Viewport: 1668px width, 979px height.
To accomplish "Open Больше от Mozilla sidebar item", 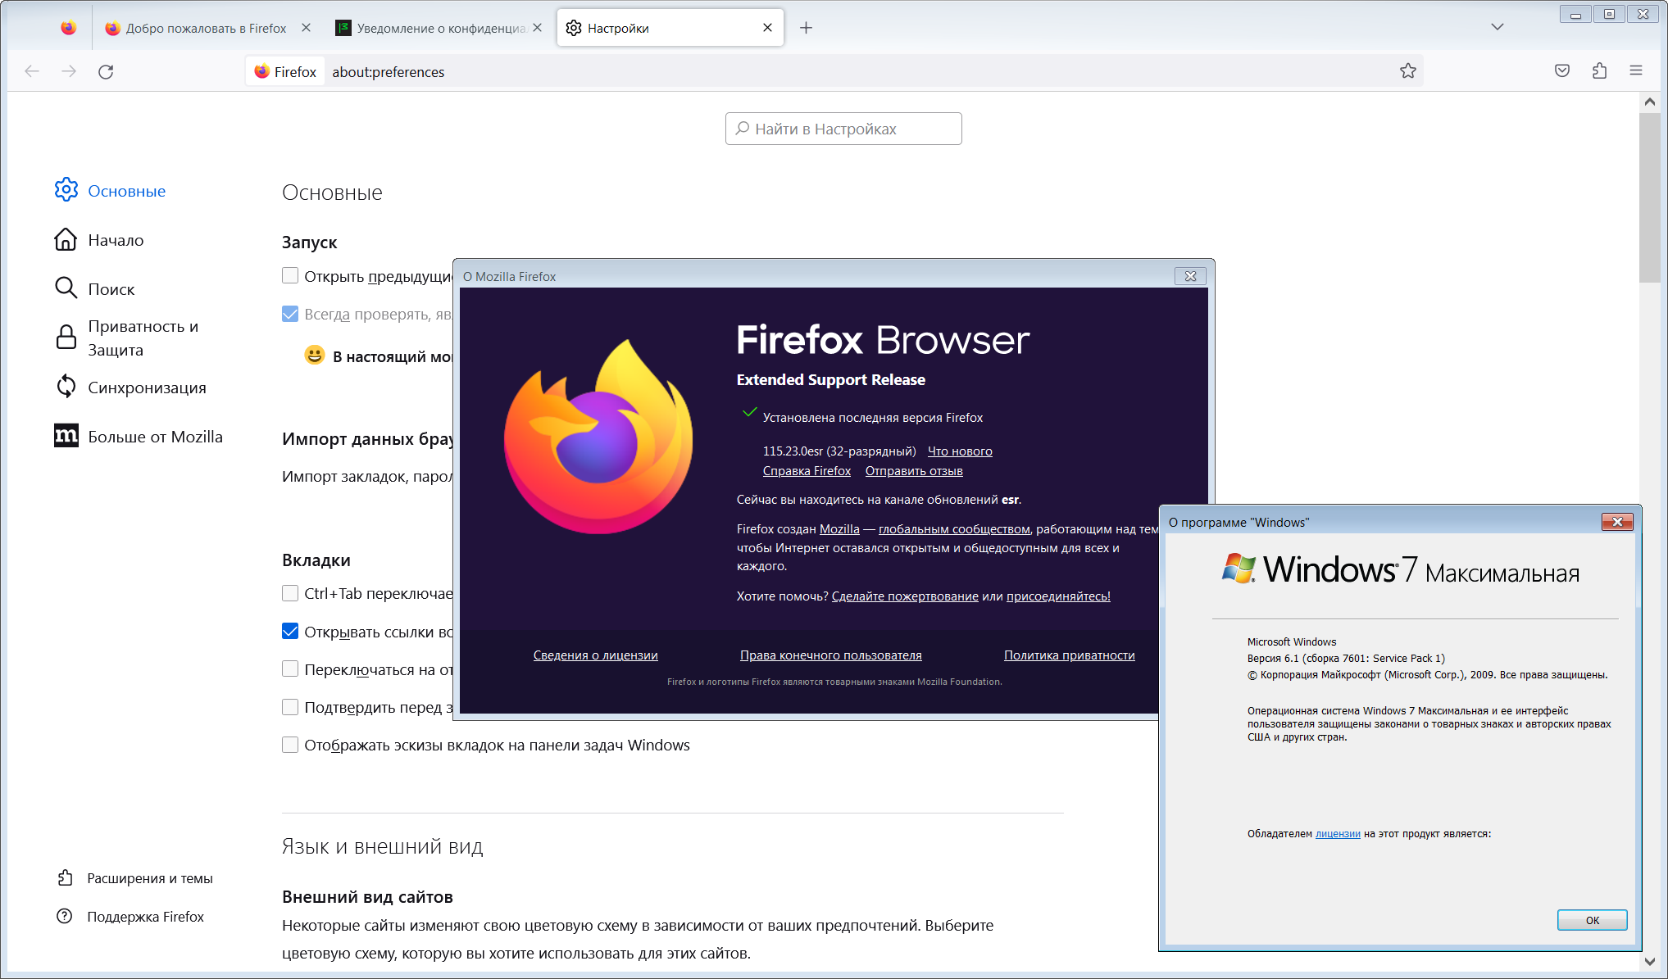I will pyautogui.click(x=155, y=437).
